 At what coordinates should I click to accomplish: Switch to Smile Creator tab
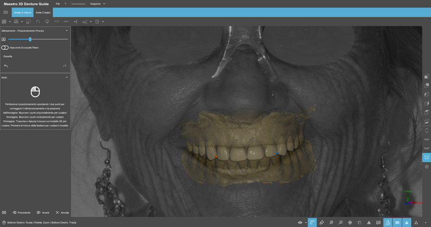[x=43, y=12]
